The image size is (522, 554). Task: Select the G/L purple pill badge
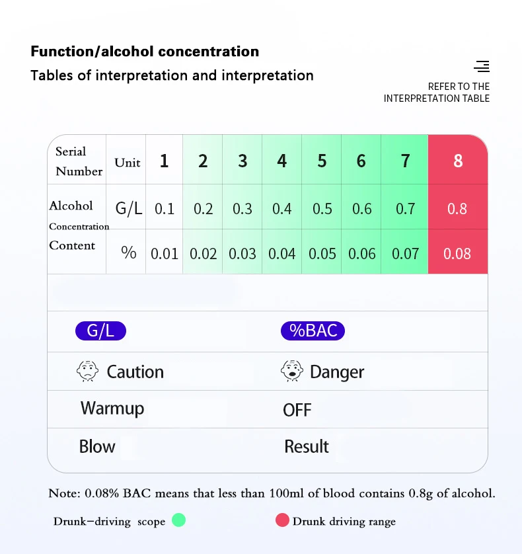pyautogui.click(x=100, y=331)
